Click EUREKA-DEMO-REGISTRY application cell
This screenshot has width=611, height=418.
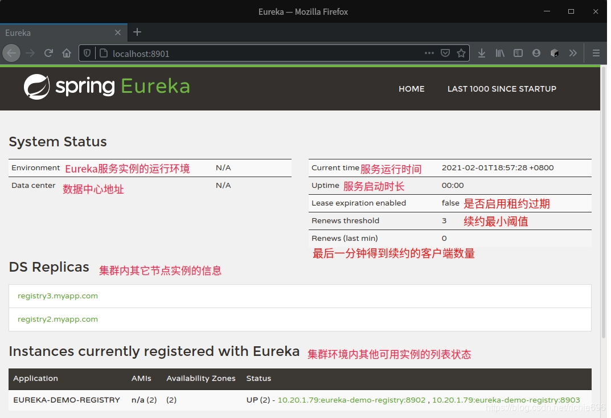[x=67, y=400]
